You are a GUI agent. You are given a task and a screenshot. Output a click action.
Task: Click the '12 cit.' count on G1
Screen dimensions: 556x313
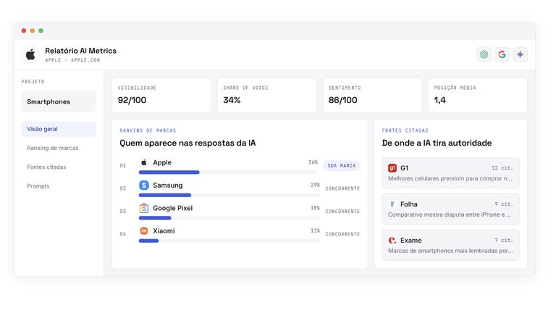click(502, 168)
